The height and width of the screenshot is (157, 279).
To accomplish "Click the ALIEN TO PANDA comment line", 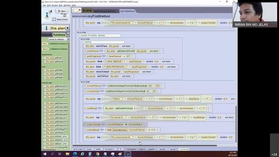I will click(x=100, y=36).
